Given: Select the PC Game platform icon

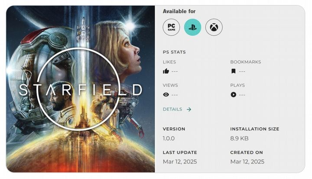Looking at the screenshot, I should pyautogui.click(x=171, y=28).
